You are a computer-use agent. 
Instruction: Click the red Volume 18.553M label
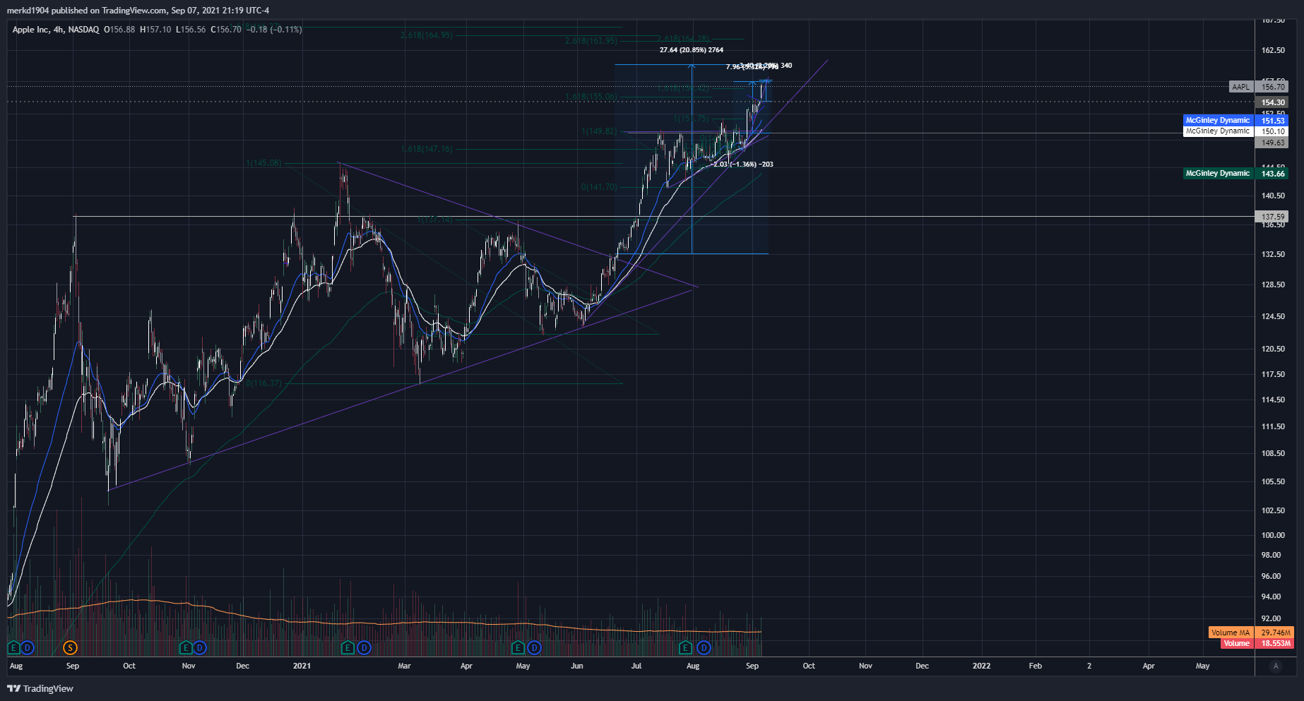pyautogui.click(x=1256, y=643)
